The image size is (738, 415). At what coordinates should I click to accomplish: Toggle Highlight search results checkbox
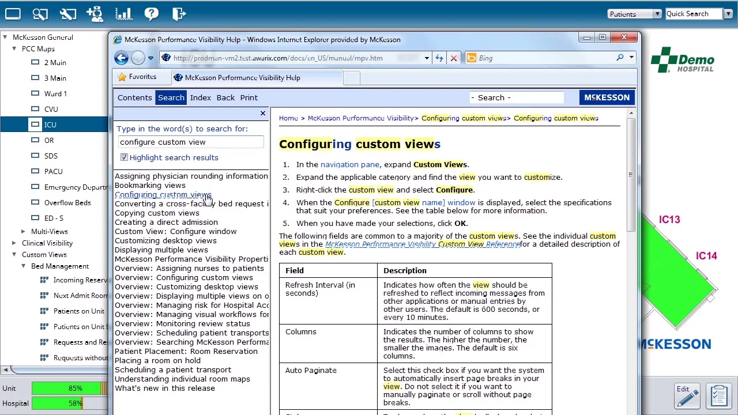(124, 157)
